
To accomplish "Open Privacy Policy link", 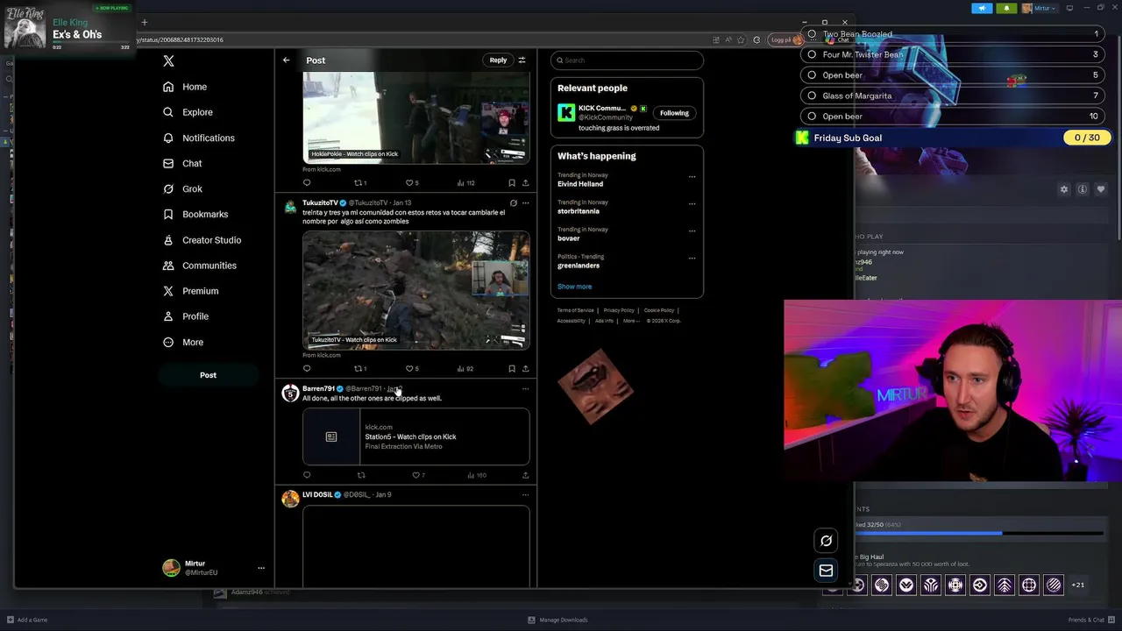I will (x=619, y=310).
